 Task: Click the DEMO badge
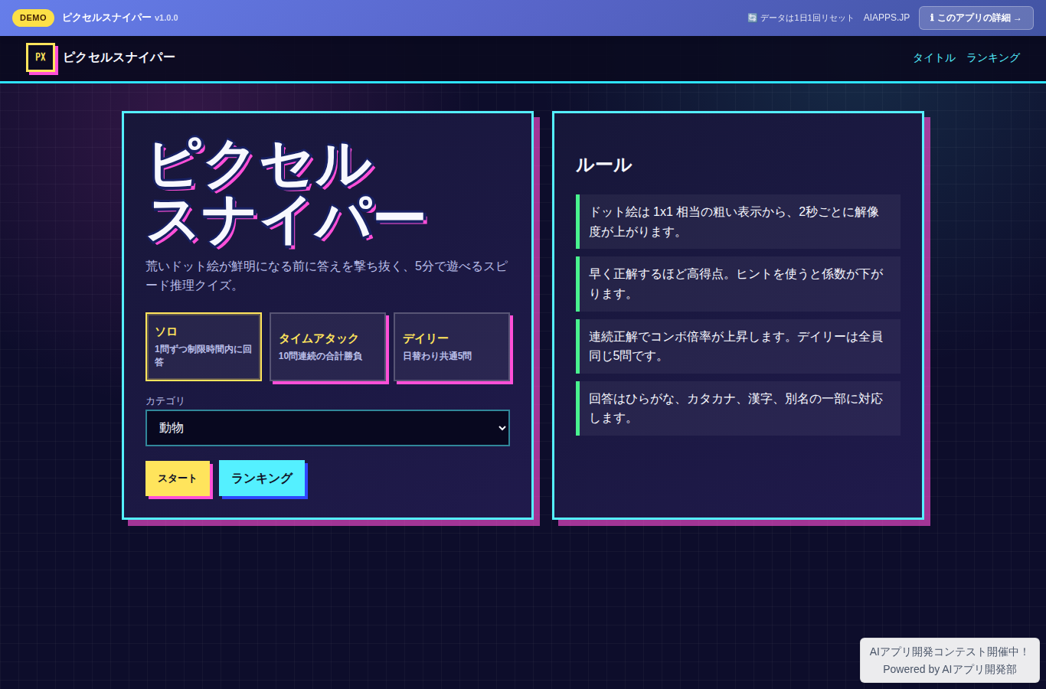click(33, 18)
